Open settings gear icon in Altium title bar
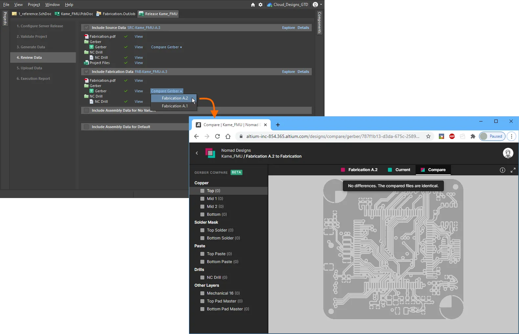Image resolution: width=519 pixels, height=334 pixels. [x=260, y=5]
